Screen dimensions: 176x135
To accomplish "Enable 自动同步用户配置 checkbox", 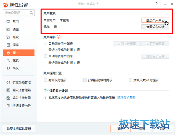I will 45,44.
